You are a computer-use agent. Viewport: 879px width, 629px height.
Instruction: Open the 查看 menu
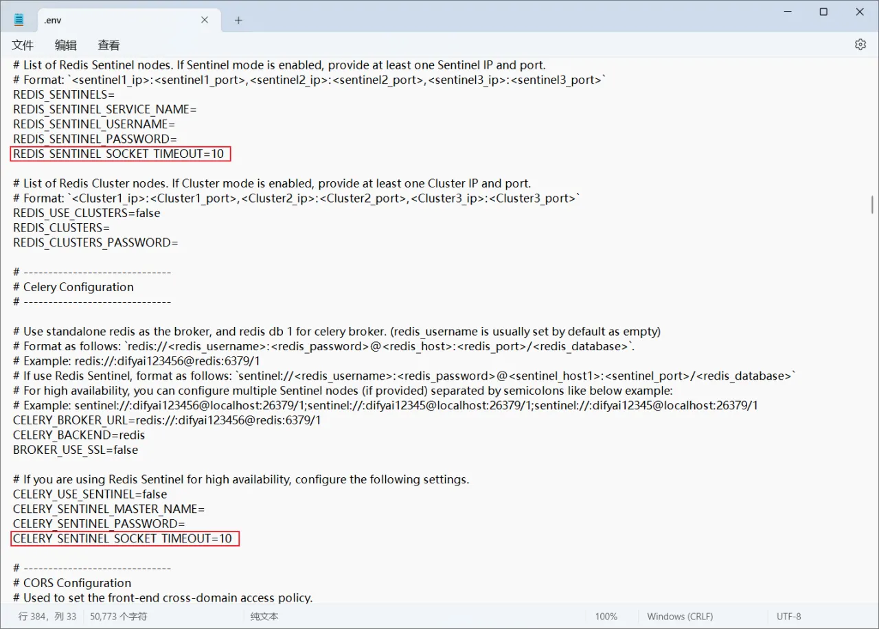click(109, 45)
